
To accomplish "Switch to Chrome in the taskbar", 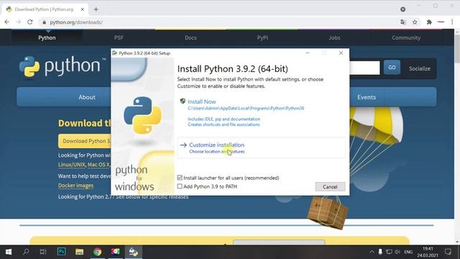I will 98,252.
